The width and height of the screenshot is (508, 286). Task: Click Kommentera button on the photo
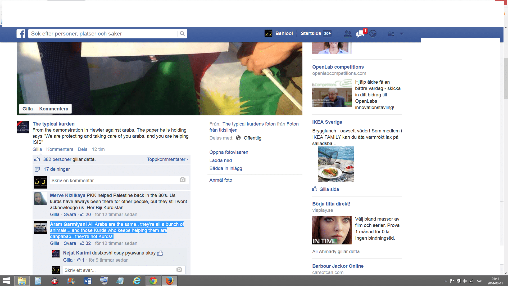[54, 109]
